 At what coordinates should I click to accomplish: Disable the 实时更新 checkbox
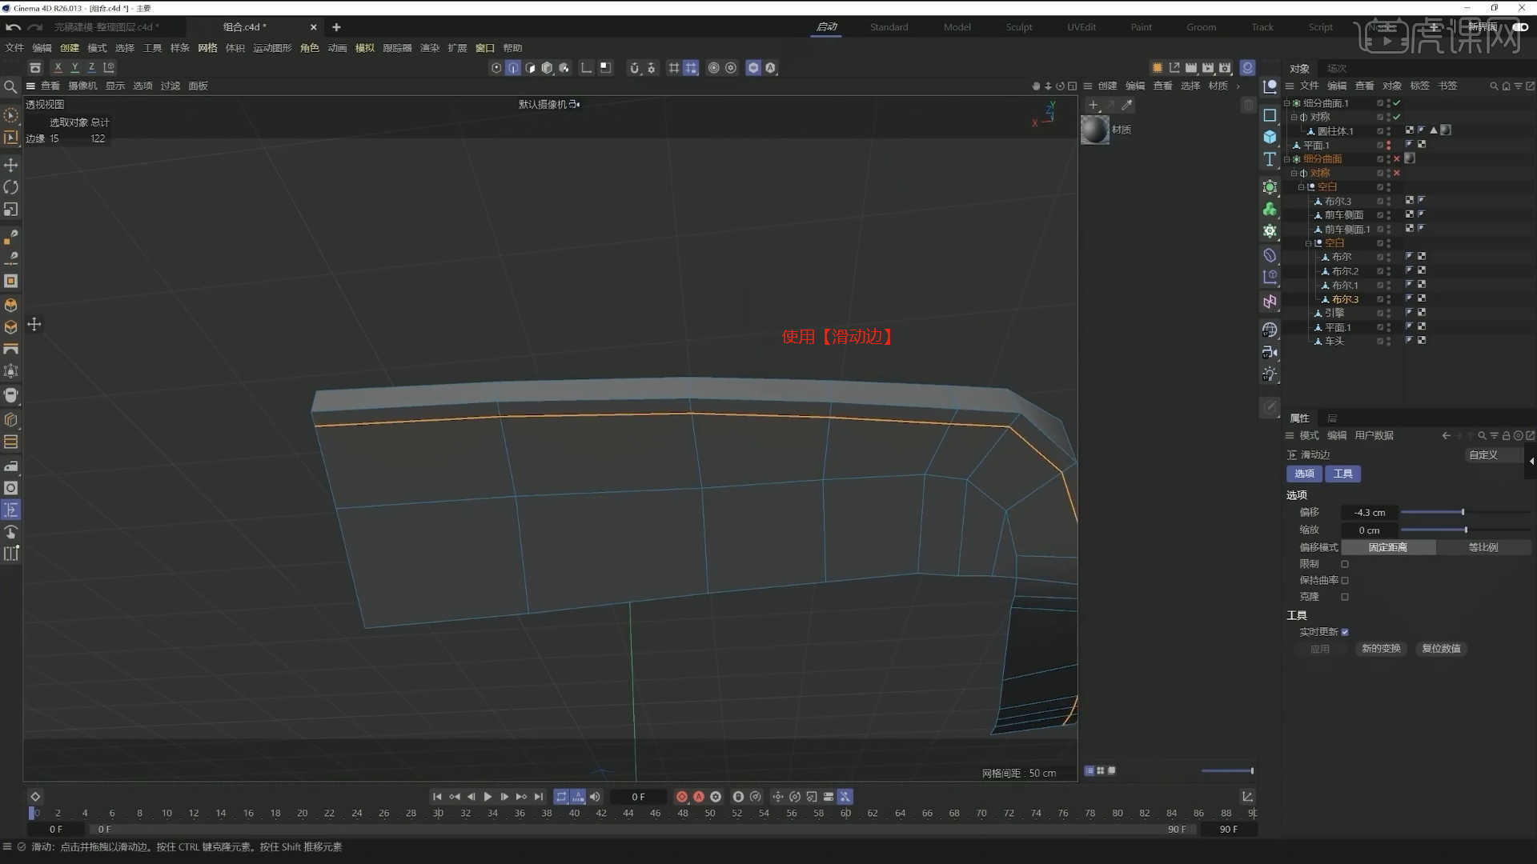pyautogui.click(x=1345, y=632)
